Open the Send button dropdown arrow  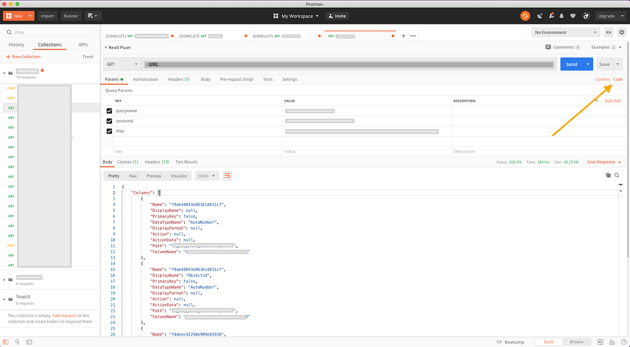tap(588, 64)
